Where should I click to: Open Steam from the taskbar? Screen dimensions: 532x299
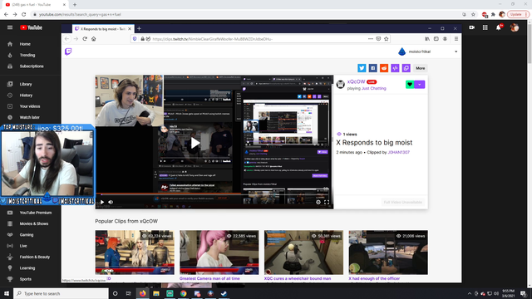tap(224, 293)
